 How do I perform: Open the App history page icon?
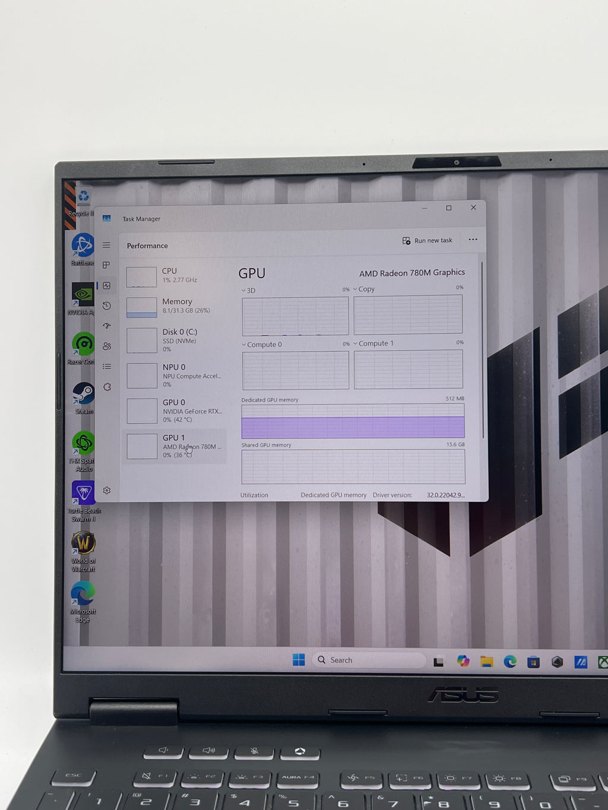tap(106, 306)
